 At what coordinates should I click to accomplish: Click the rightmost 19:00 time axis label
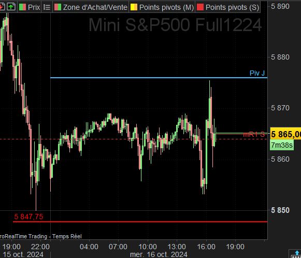(x=235, y=247)
